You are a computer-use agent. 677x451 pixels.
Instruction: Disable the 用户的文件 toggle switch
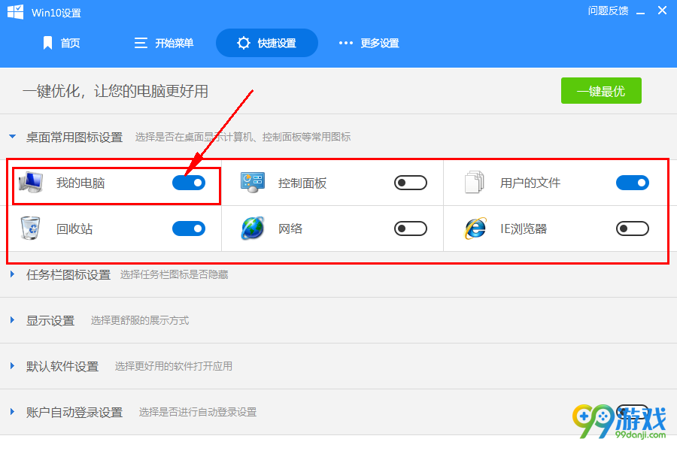633,183
